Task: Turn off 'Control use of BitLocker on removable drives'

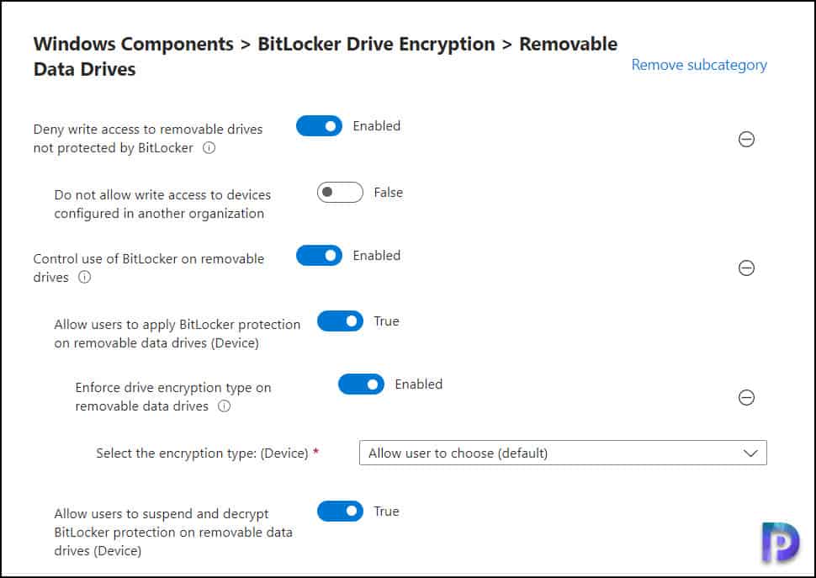Action: [x=319, y=255]
